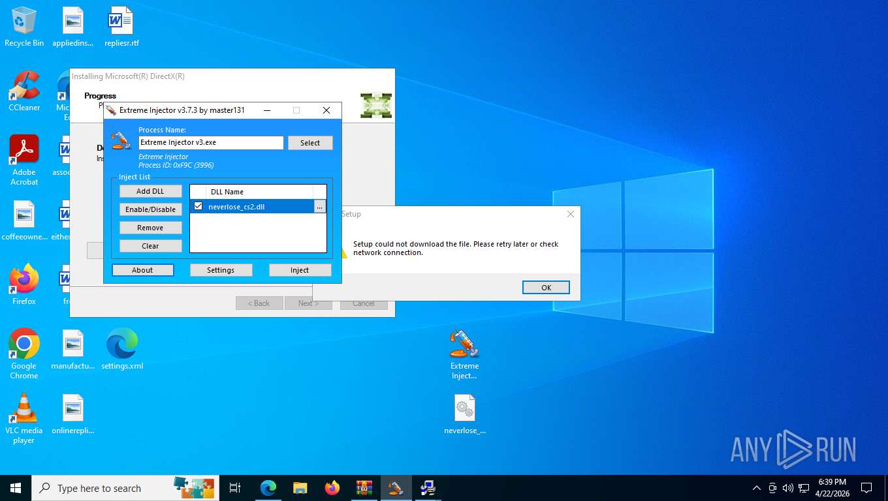This screenshot has height=501, width=888.
Task: Open the About dialog
Action: [x=142, y=270]
